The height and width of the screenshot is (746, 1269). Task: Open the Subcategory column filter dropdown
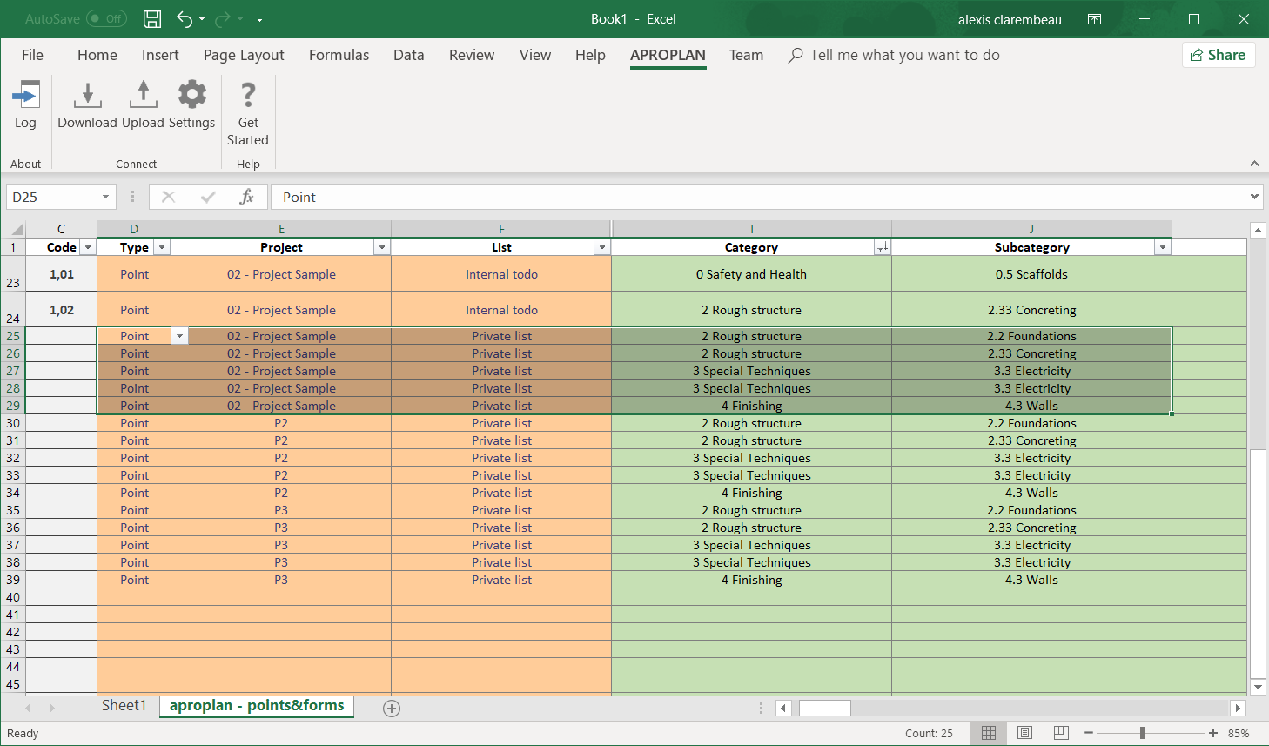(x=1163, y=248)
